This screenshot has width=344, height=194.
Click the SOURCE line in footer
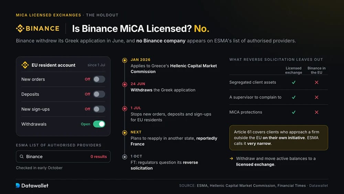tap(254, 185)
